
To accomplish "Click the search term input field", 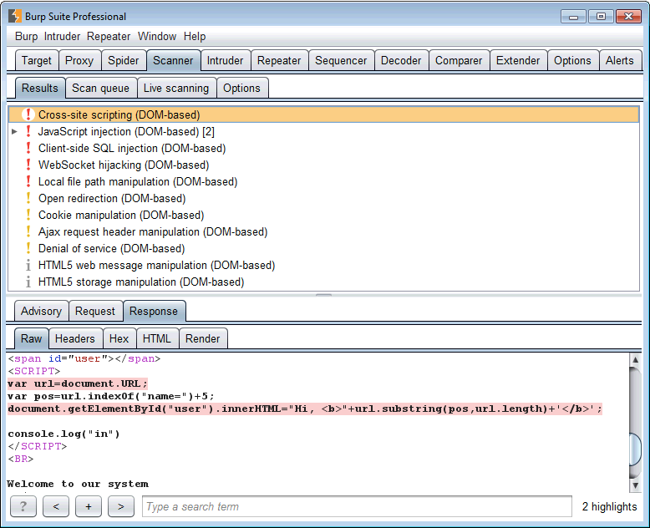I will click(357, 506).
